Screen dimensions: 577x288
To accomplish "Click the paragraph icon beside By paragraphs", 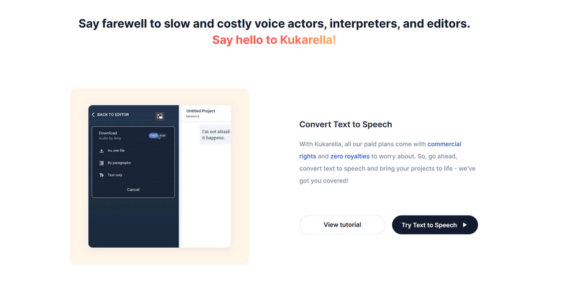I will (102, 163).
